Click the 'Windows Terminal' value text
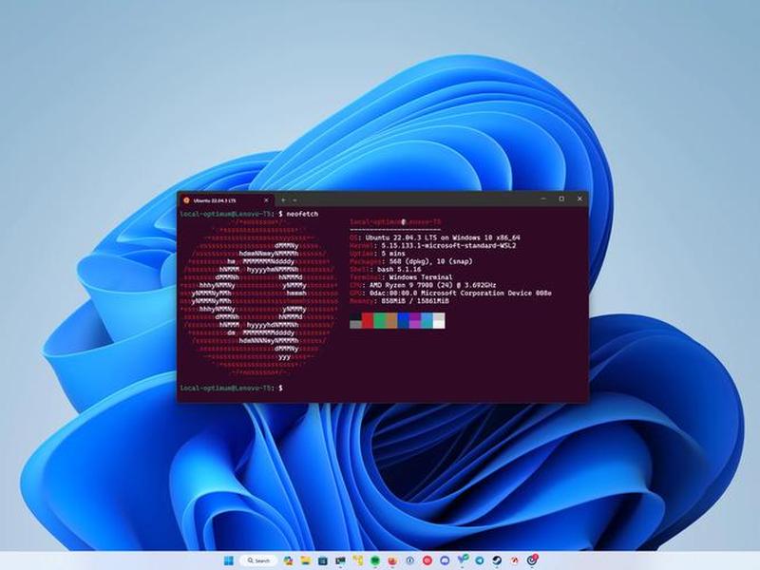The image size is (760, 570). pyautogui.click(x=421, y=277)
